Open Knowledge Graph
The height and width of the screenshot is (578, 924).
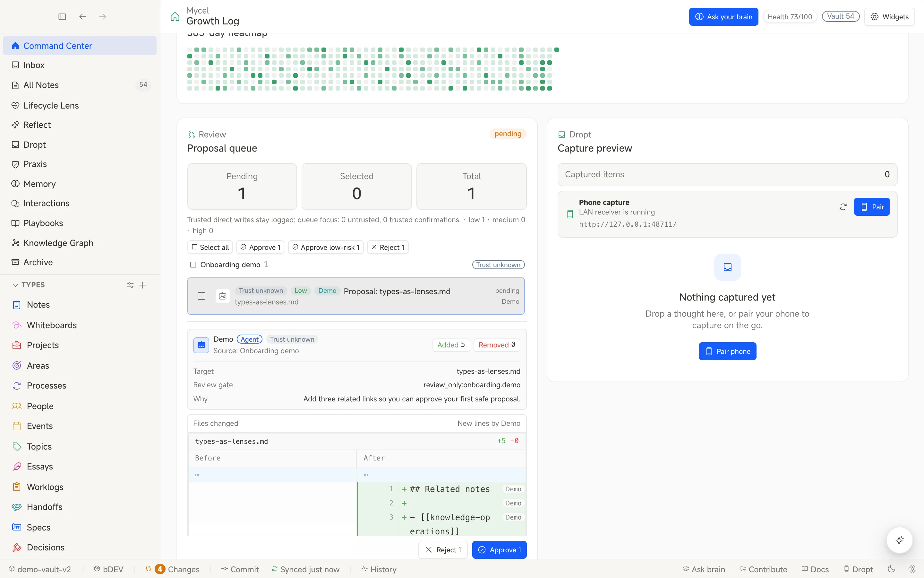(80, 243)
